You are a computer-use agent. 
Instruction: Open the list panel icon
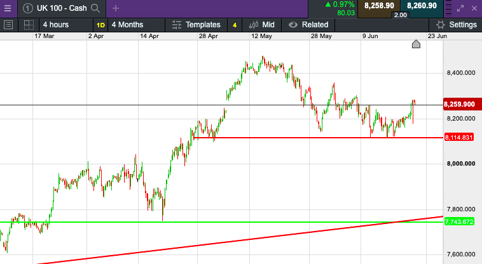8,25
